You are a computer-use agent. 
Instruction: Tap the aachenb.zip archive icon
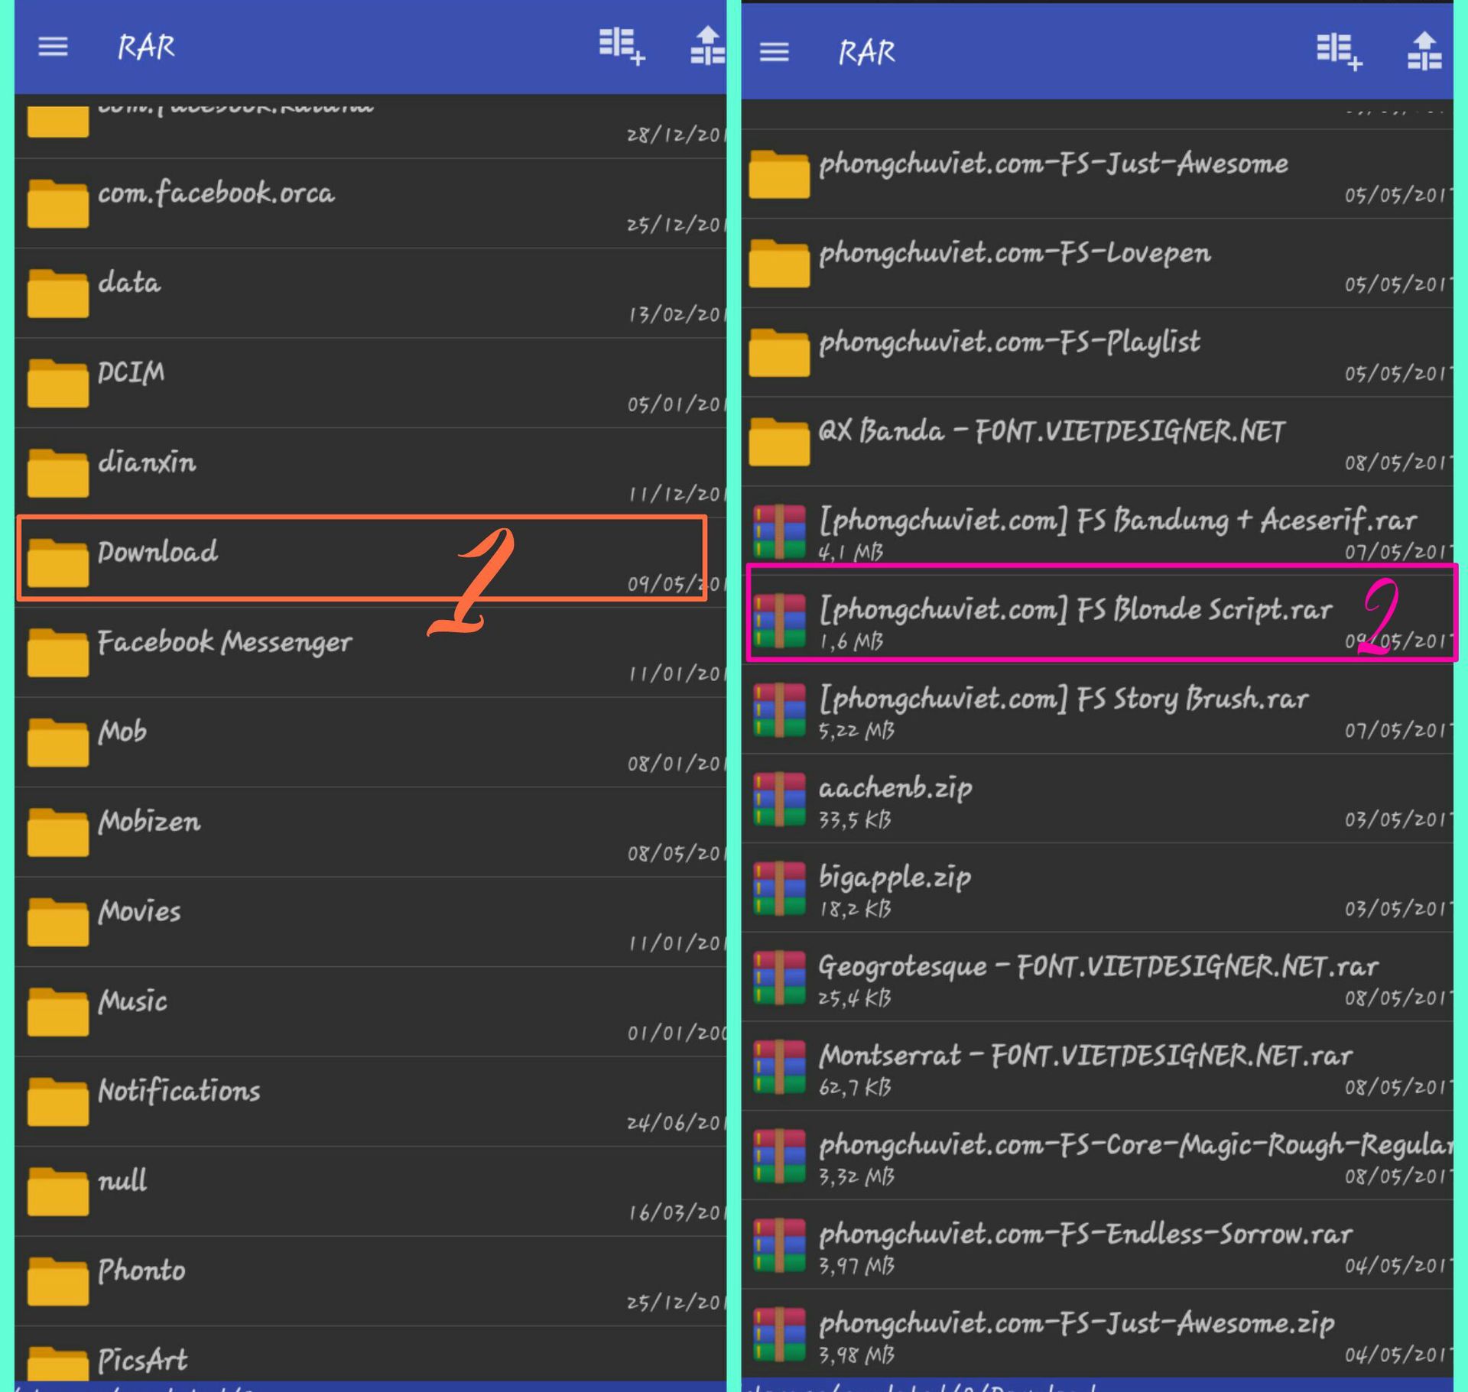click(779, 800)
